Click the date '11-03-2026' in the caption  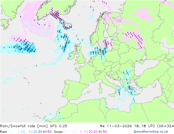click(119, 126)
